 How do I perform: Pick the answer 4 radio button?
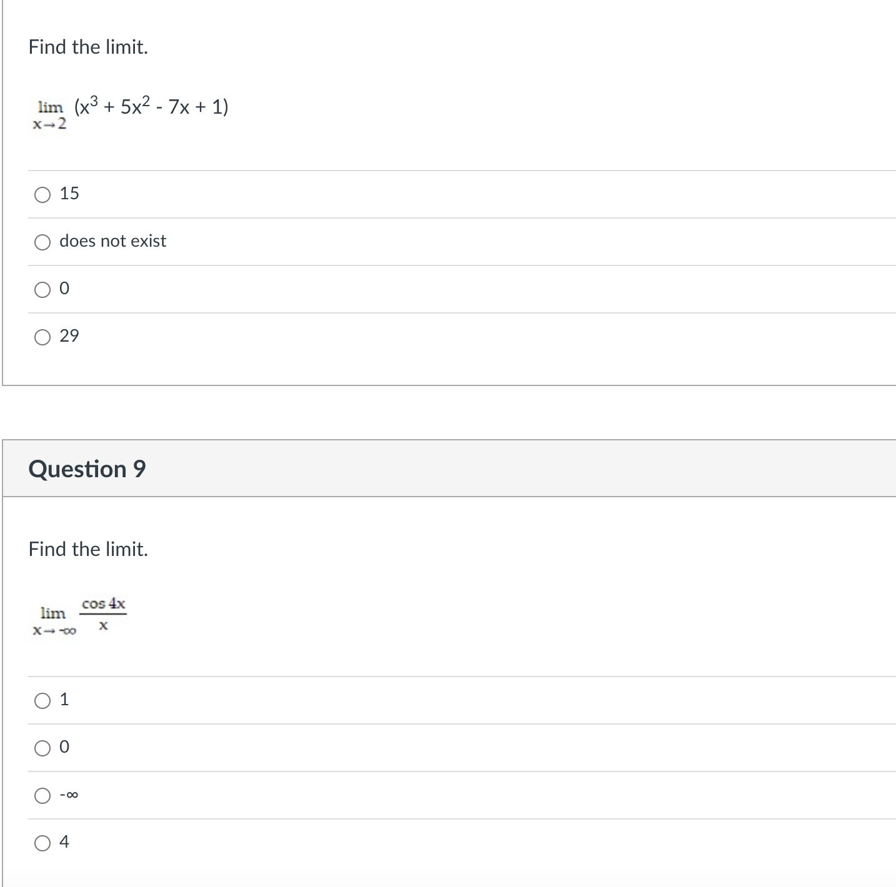pos(42,843)
